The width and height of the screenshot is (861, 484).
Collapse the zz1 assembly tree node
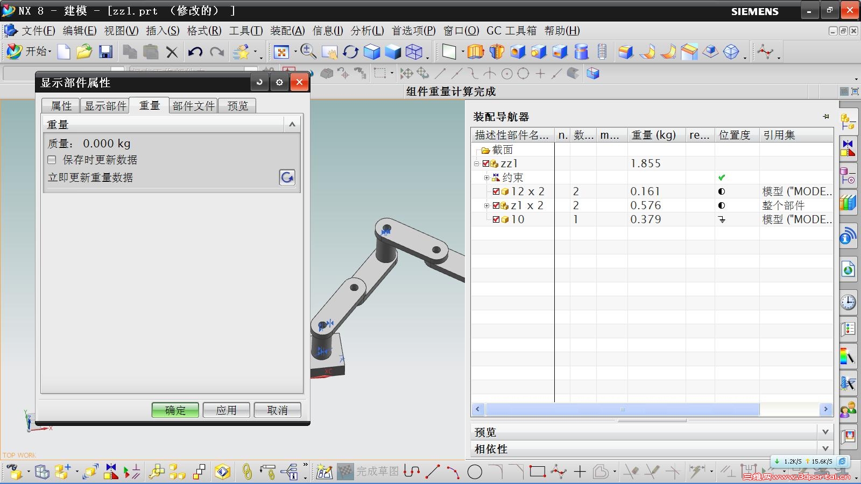pyautogui.click(x=477, y=163)
